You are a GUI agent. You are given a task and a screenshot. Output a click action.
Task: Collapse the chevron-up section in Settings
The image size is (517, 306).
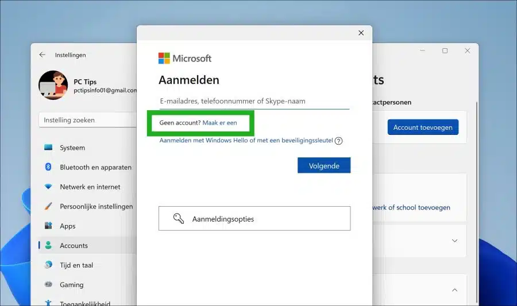click(455, 290)
